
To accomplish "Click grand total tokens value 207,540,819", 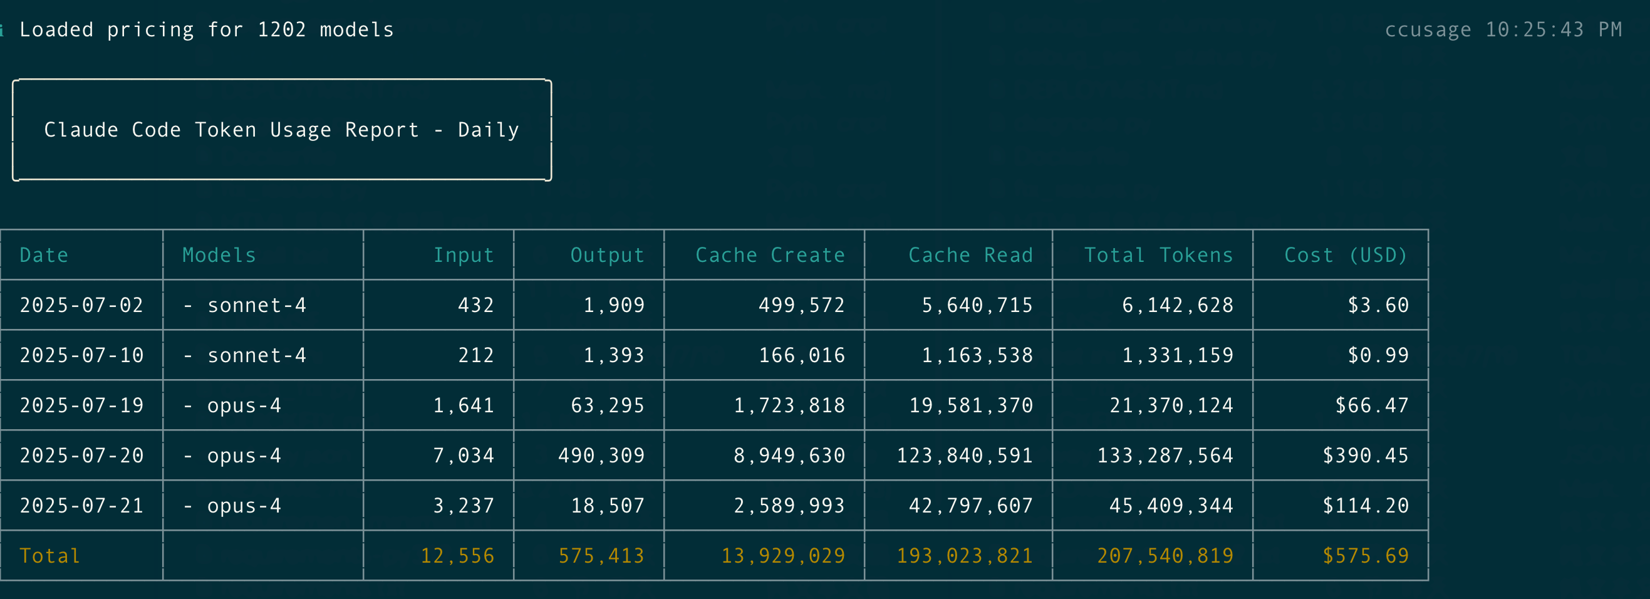I will (1165, 555).
